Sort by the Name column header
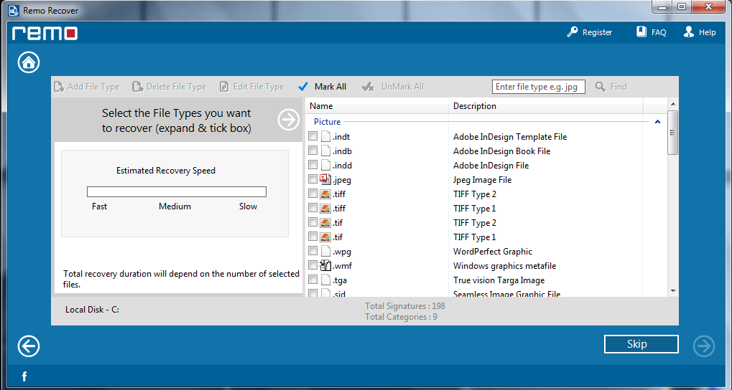Image resolution: width=732 pixels, height=390 pixels. 377,106
